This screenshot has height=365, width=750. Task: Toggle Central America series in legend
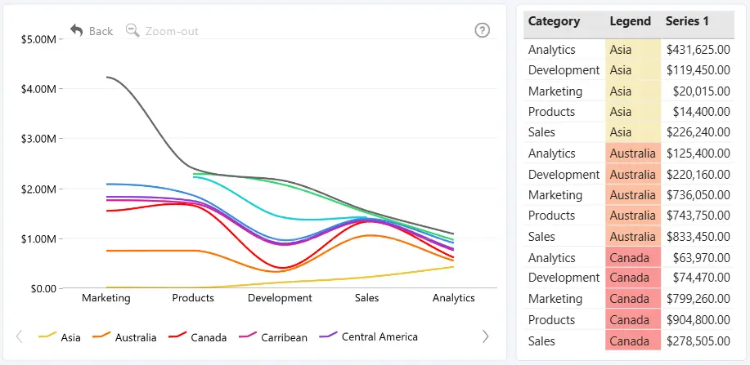(368, 336)
